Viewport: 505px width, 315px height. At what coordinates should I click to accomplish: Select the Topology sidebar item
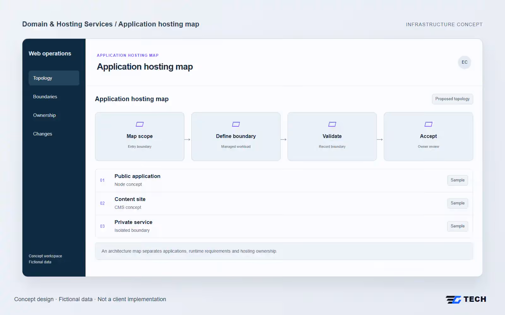click(54, 78)
